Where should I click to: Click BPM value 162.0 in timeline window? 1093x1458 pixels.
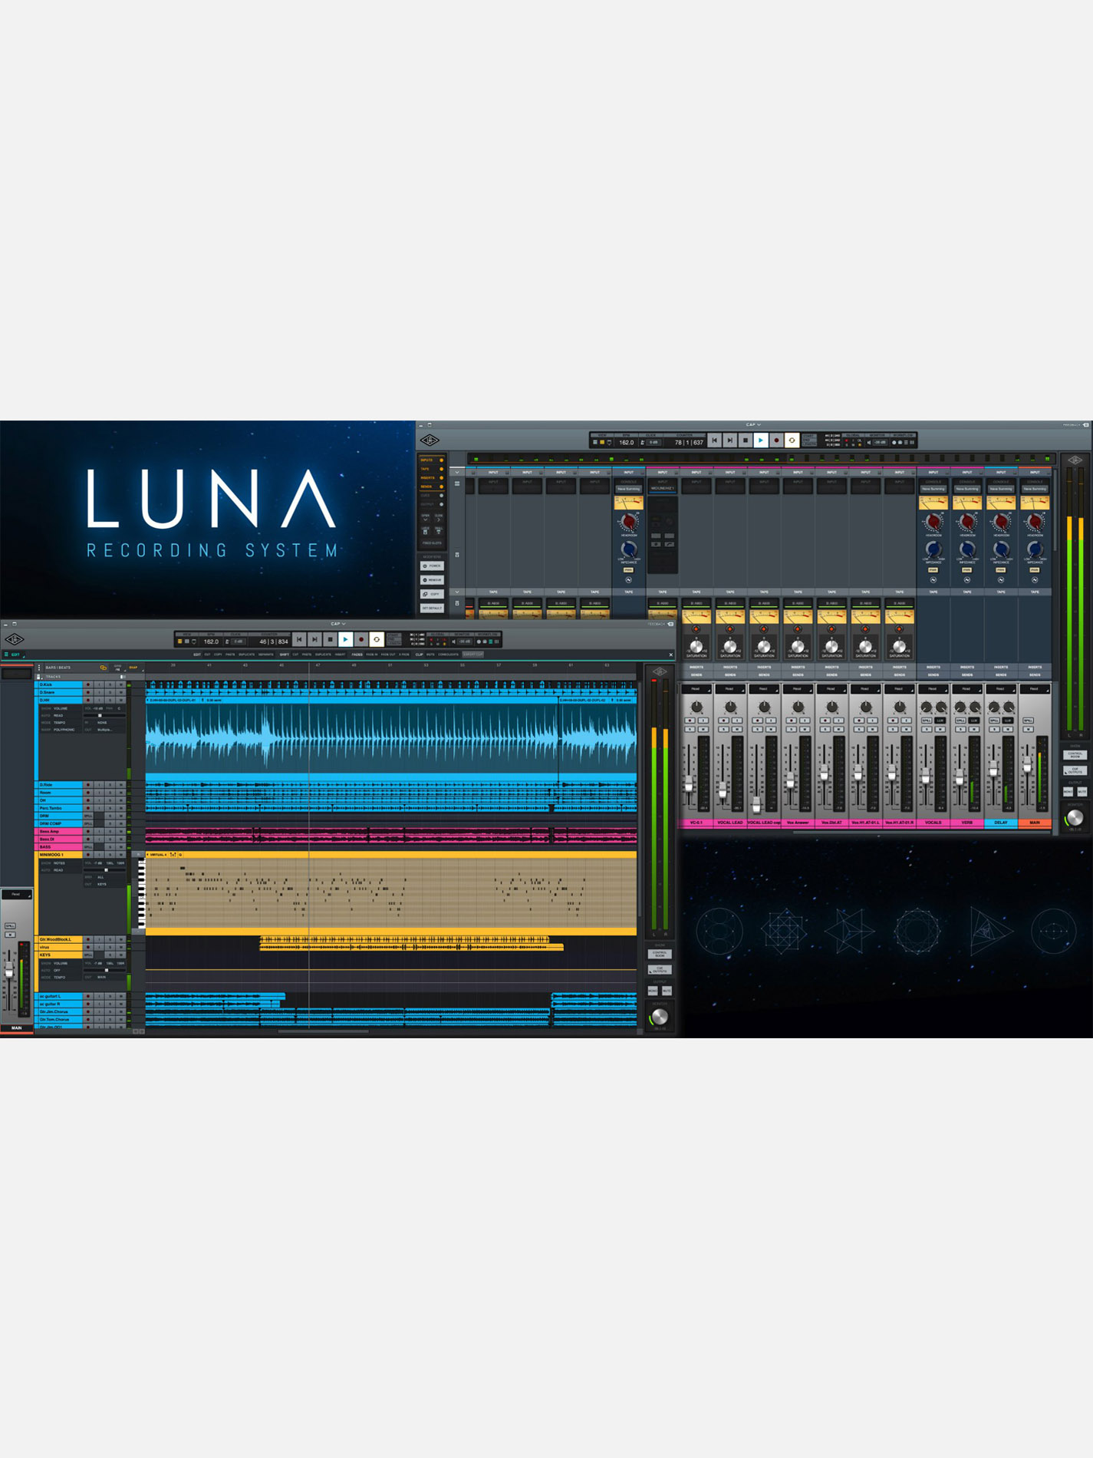pos(211,642)
